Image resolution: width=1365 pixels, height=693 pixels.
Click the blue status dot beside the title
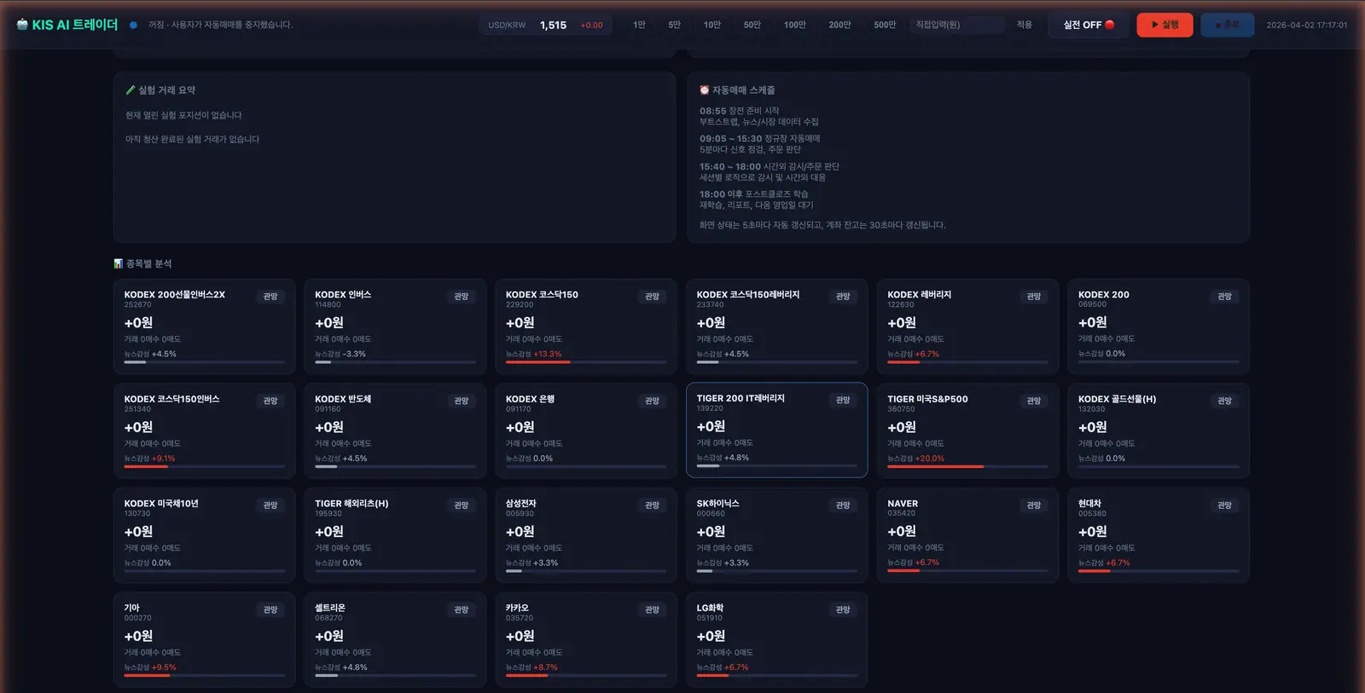133,25
